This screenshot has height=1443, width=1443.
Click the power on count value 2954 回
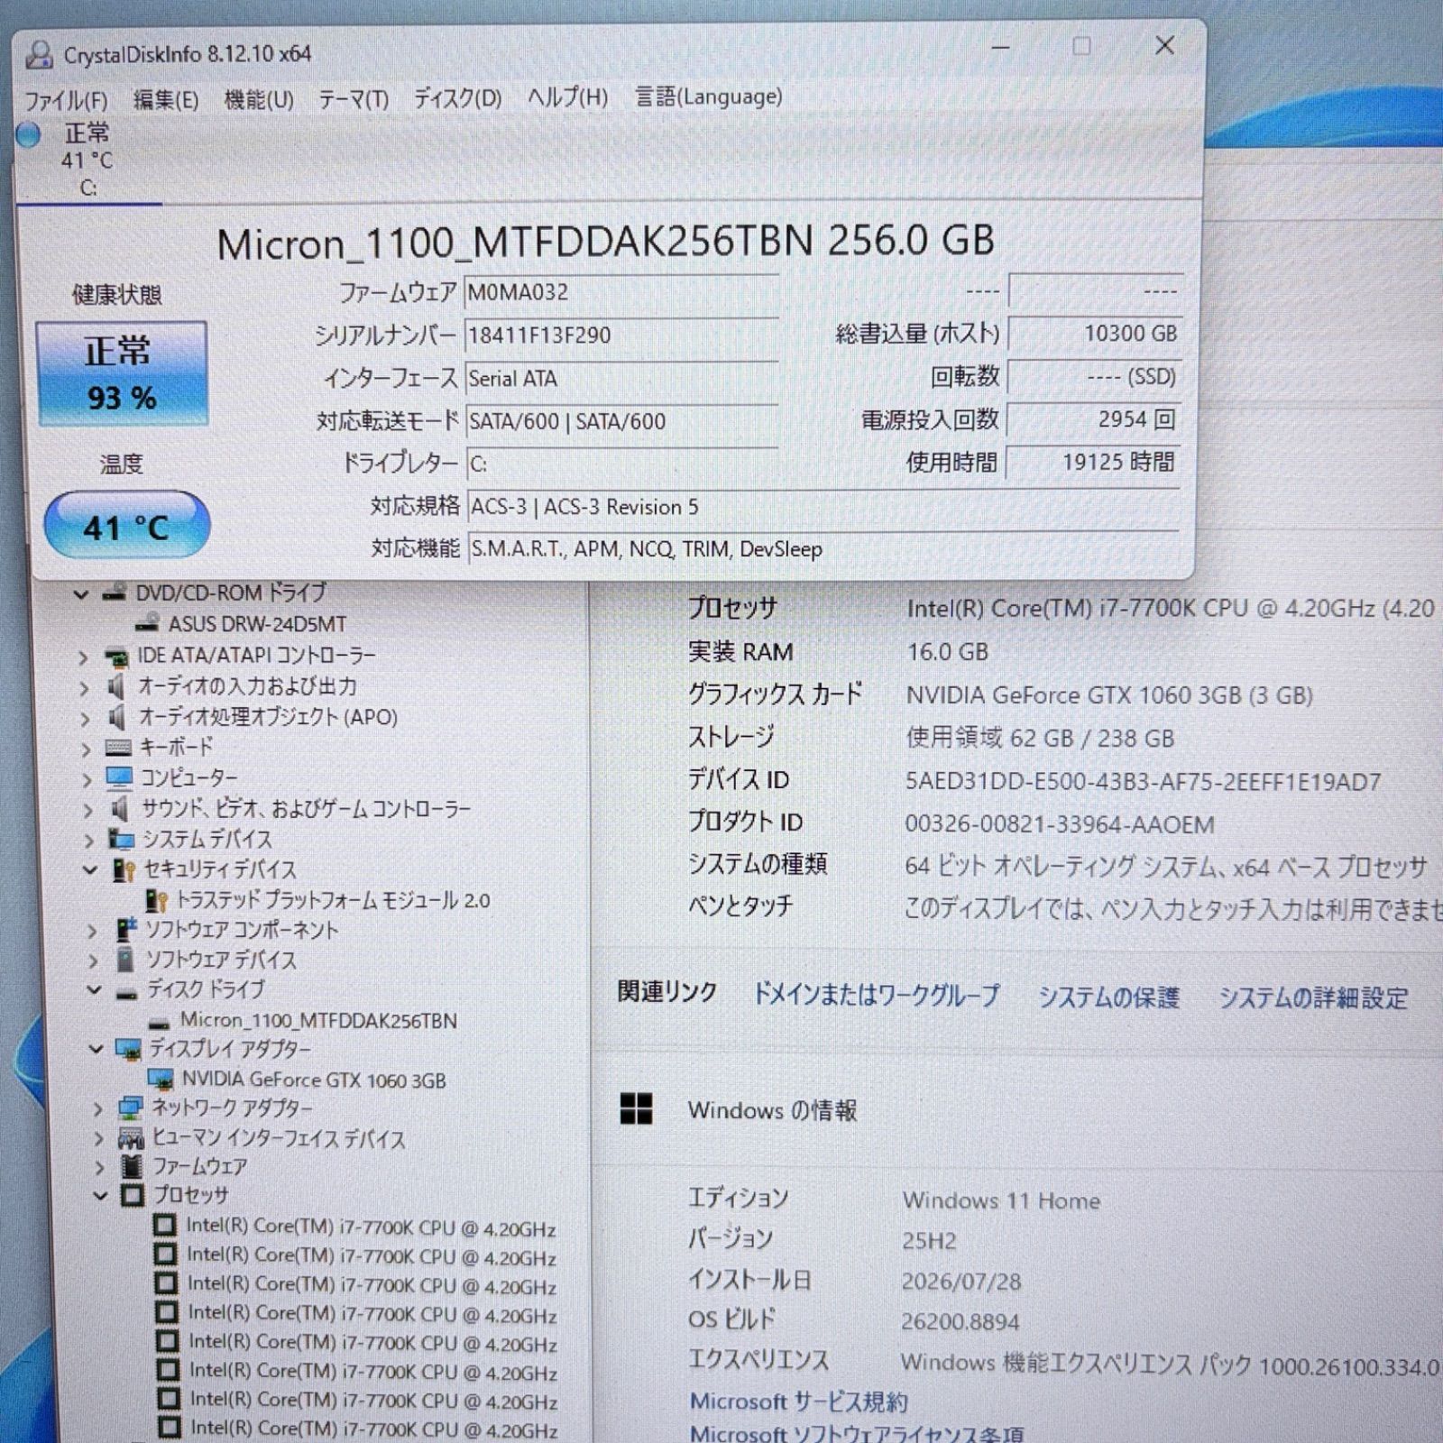click(1094, 419)
